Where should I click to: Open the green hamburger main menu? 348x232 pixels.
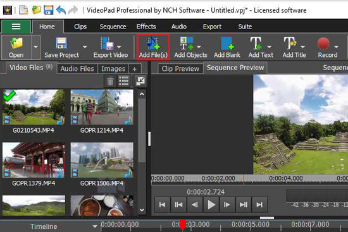16,27
